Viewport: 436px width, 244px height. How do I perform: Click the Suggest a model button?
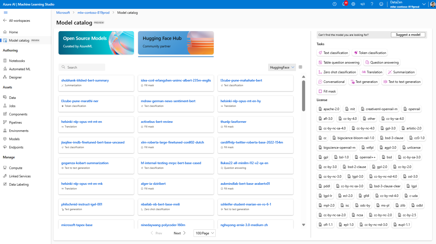click(408, 35)
